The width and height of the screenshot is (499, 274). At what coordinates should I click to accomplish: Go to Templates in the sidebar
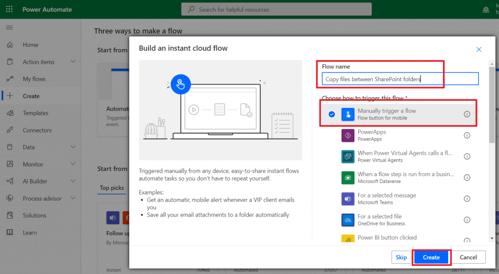click(35, 113)
